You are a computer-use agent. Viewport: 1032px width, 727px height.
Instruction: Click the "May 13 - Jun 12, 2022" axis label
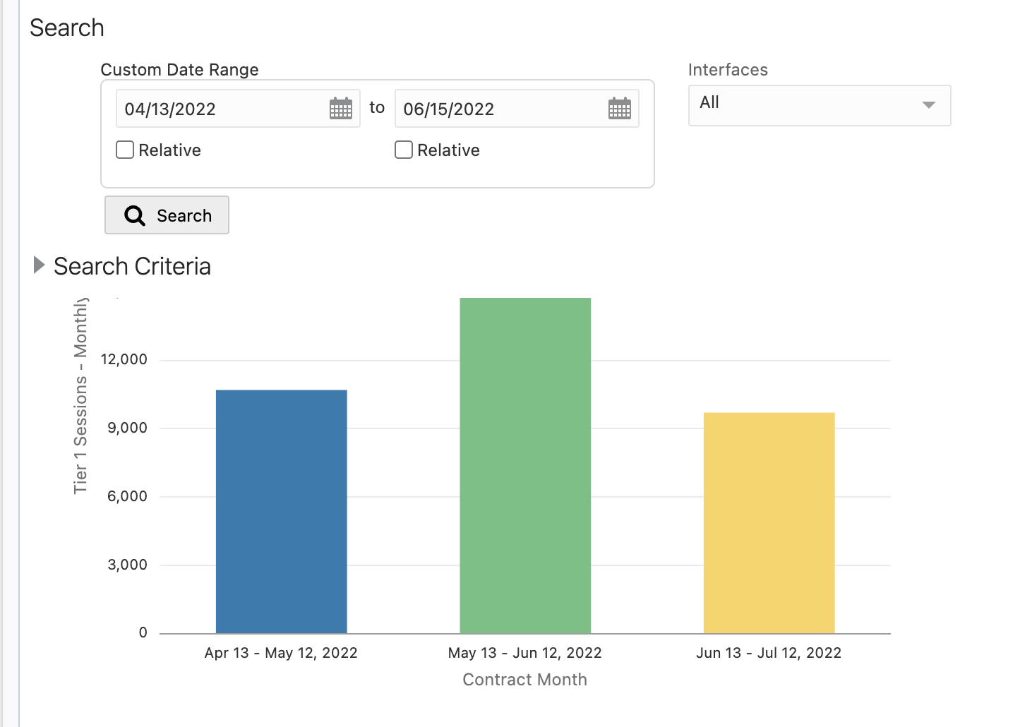525,653
